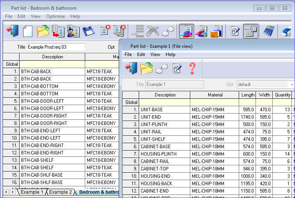Click the part list with gear boards icon
This screenshot has height=198, width=295.
click(201, 31)
